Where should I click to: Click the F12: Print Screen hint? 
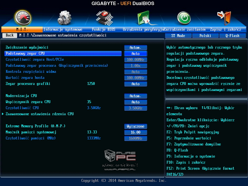(200, 171)
